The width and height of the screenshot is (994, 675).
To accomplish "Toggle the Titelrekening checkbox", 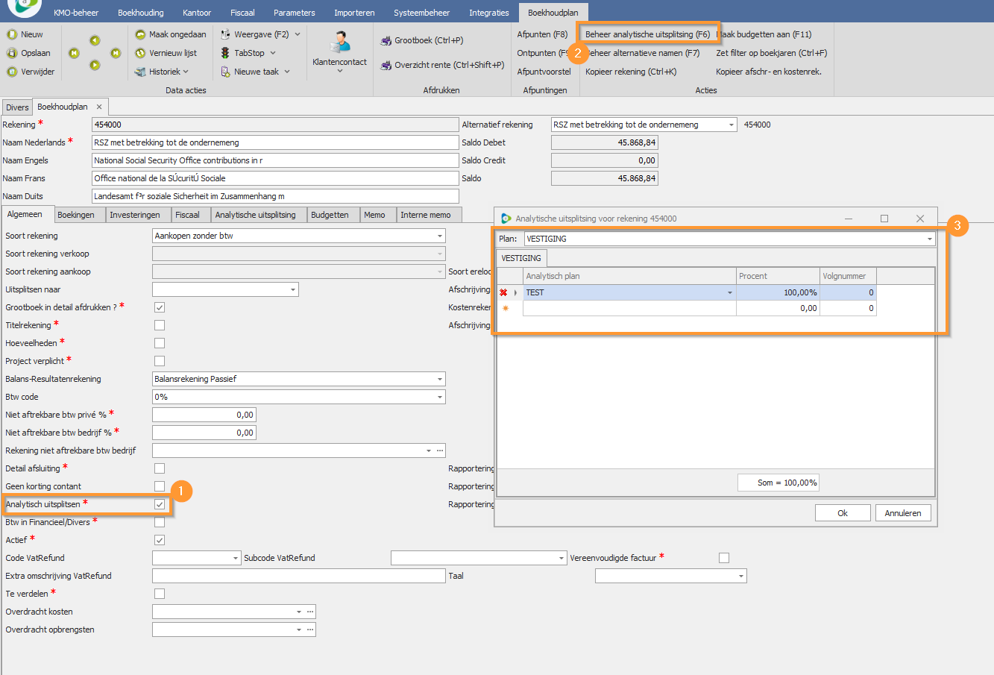I will tap(160, 325).
